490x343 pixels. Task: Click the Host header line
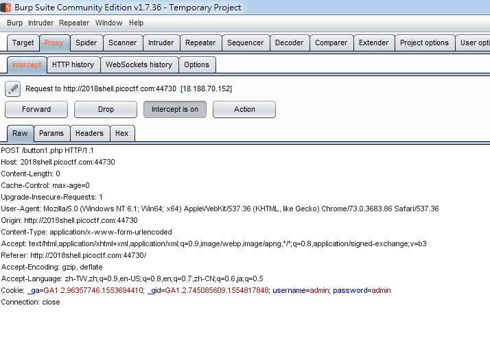(58, 162)
